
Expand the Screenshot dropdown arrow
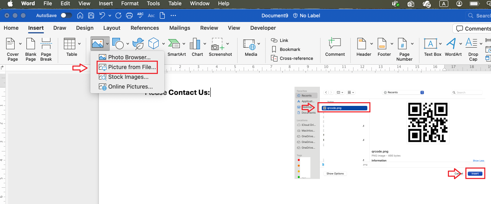coord(227,44)
